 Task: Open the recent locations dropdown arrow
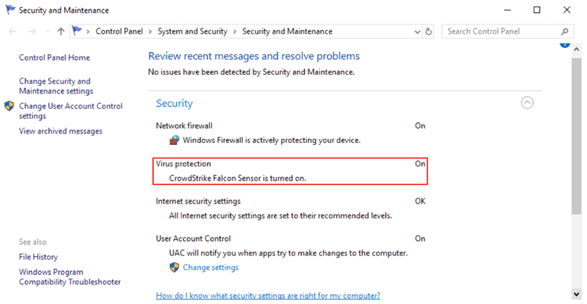(46, 32)
